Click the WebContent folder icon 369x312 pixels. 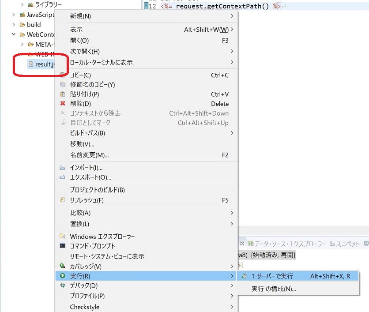pos(23,34)
